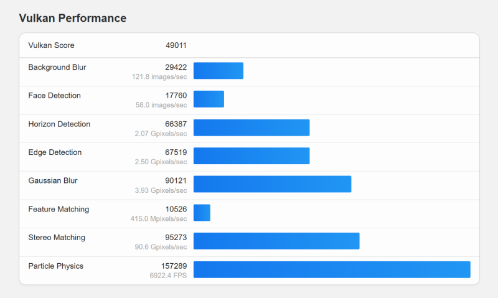Select the Gaussian Blur label
The width and height of the screenshot is (498, 298).
pos(53,180)
